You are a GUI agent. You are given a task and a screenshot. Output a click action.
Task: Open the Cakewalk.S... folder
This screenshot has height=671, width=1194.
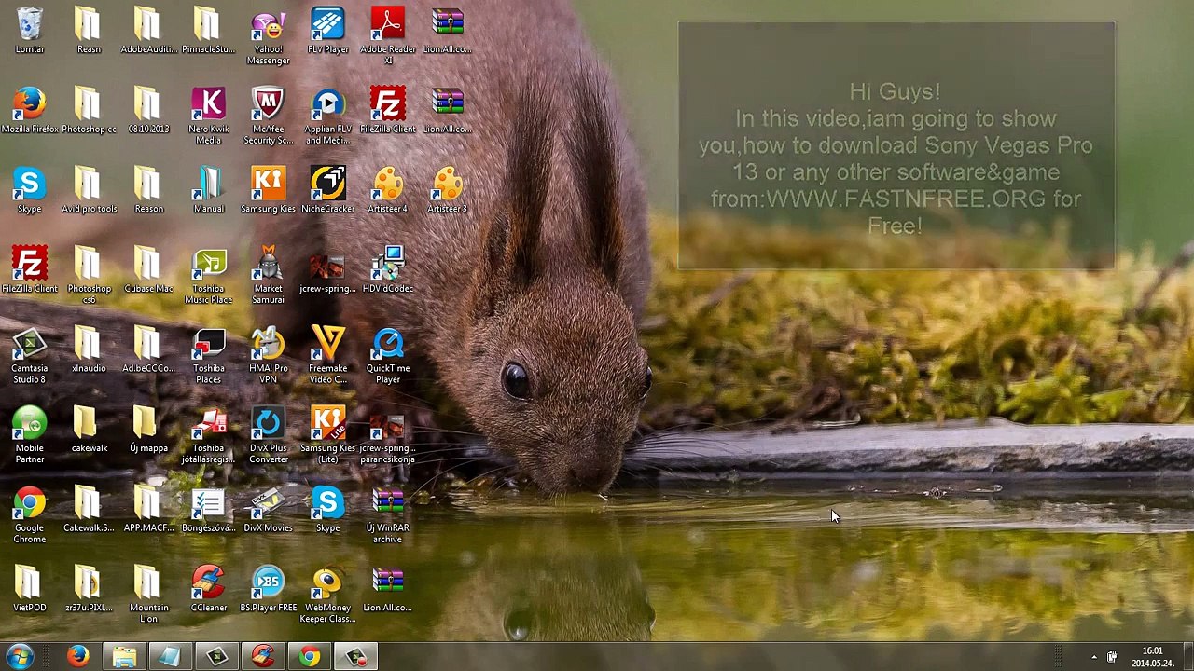[x=89, y=510]
